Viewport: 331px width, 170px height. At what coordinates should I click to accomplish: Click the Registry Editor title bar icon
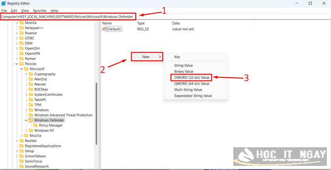pos(4,3)
